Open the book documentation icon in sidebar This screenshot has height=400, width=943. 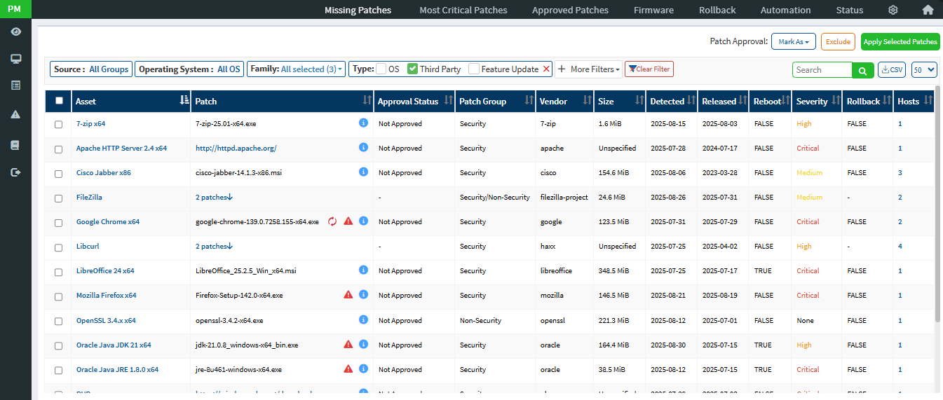15,145
